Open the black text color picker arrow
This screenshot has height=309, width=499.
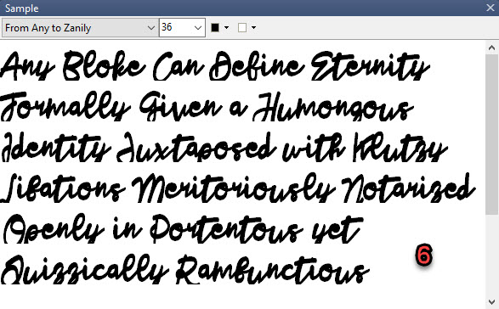coord(227,28)
